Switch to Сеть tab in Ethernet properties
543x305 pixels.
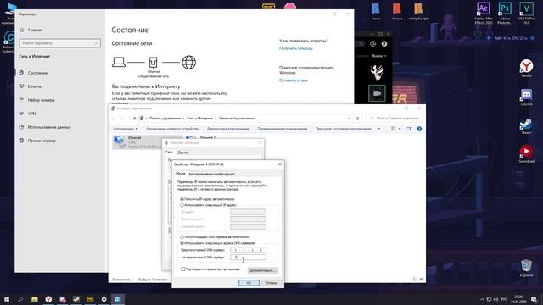coord(169,152)
